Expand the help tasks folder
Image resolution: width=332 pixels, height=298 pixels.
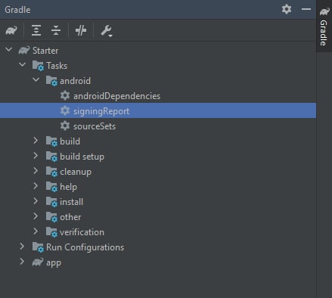pyautogui.click(x=36, y=186)
